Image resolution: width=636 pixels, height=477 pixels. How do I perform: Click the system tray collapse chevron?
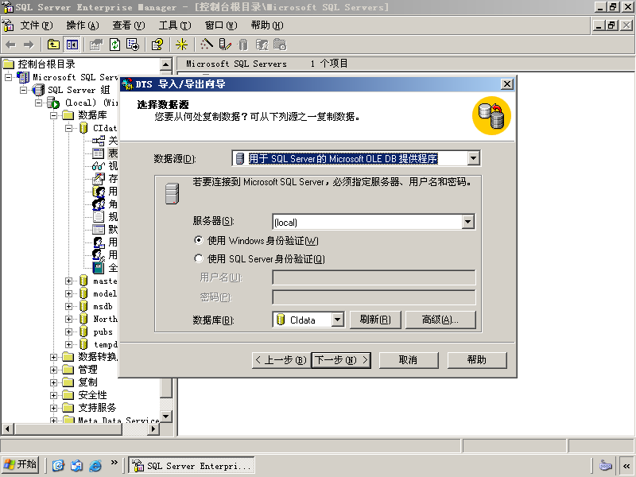pyautogui.click(x=626, y=465)
